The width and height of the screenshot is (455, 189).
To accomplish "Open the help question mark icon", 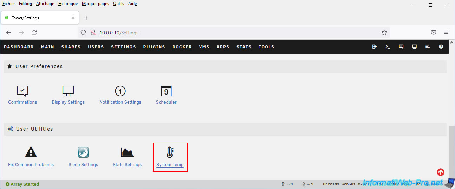I will pos(441,47).
